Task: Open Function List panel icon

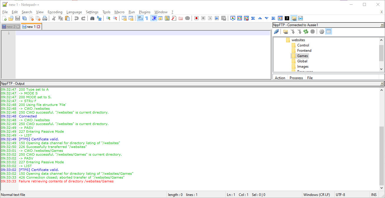Action: (174, 18)
